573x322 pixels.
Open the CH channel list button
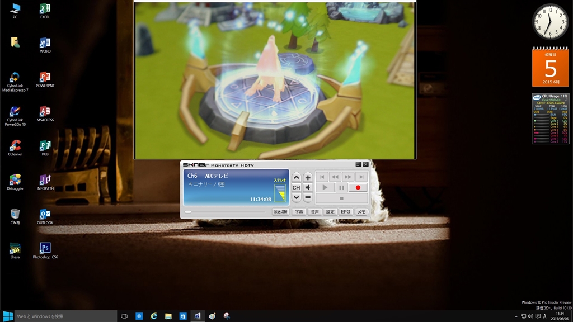(x=297, y=188)
